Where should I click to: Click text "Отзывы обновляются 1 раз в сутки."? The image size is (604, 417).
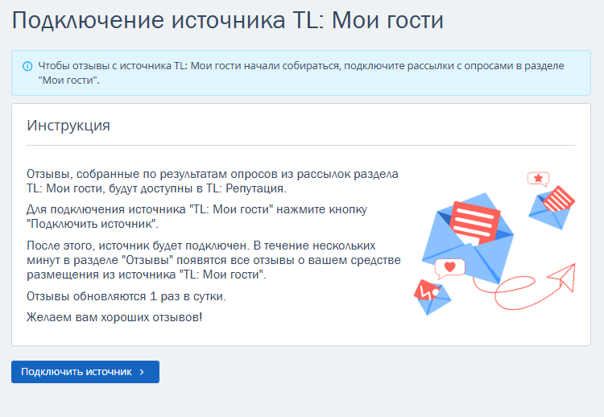click(126, 296)
